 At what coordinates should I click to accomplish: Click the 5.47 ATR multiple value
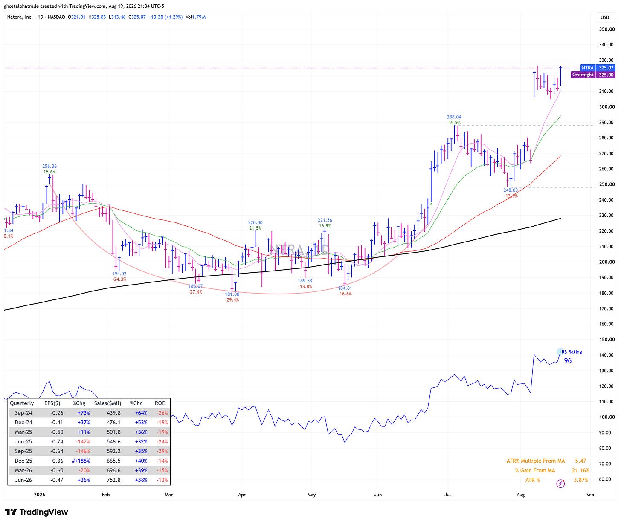coord(580,461)
